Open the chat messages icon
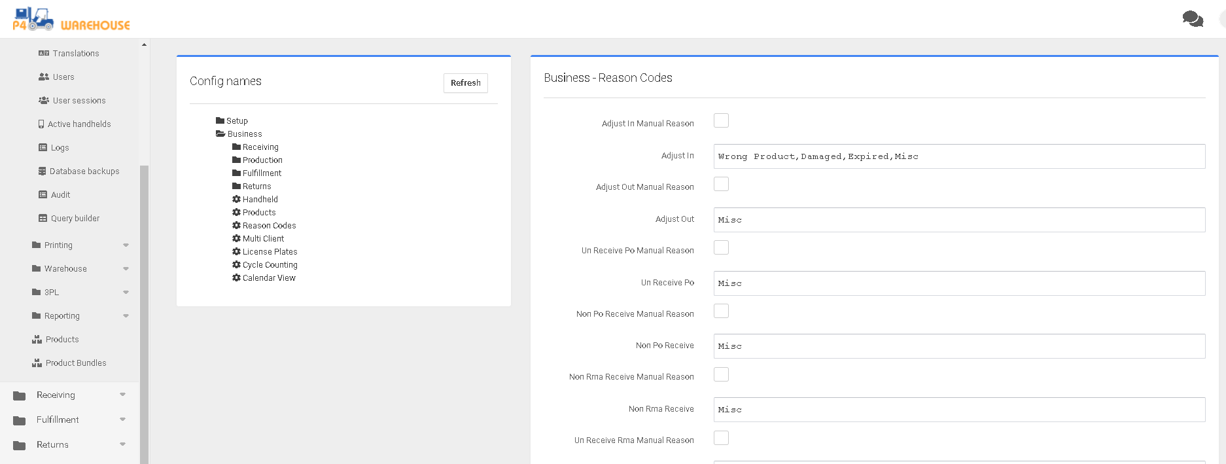1226x464 pixels. [1192, 19]
